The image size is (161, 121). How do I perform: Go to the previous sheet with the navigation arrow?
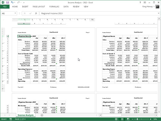click(5, 115)
